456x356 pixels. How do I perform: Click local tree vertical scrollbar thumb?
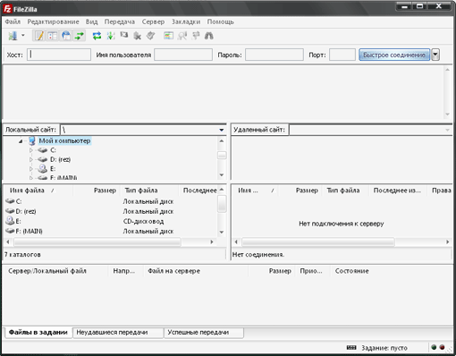pos(222,155)
